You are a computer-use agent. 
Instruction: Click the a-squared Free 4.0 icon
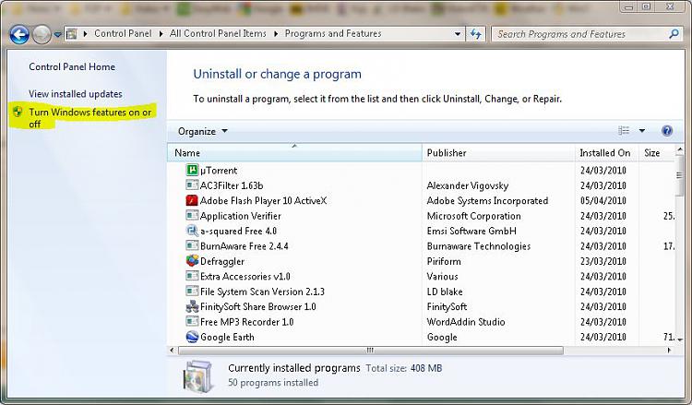click(192, 231)
